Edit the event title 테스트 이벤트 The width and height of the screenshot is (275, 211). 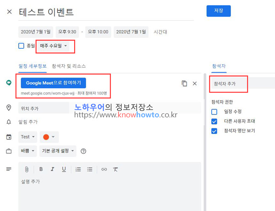tap(106, 12)
